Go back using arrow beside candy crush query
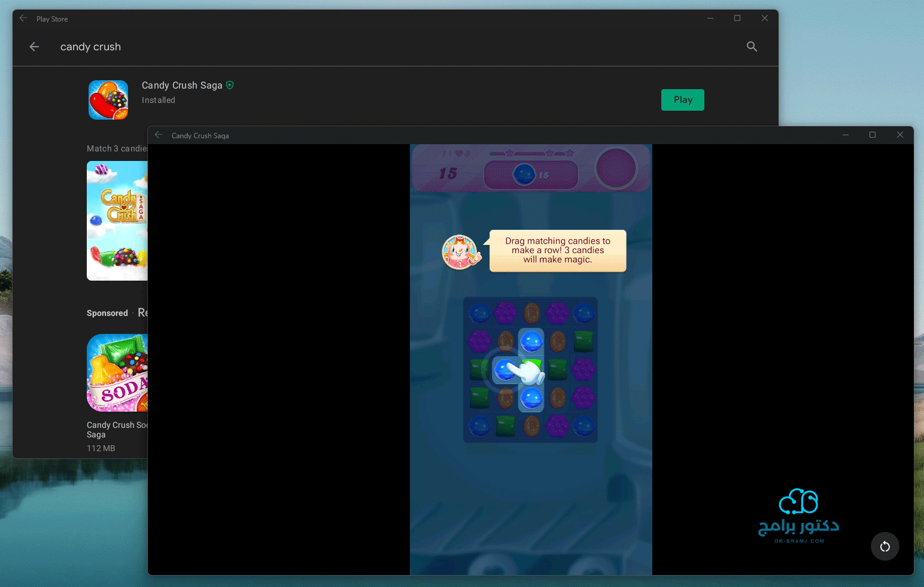Viewport: 924px width, 587px height. (x=34, y=47)
